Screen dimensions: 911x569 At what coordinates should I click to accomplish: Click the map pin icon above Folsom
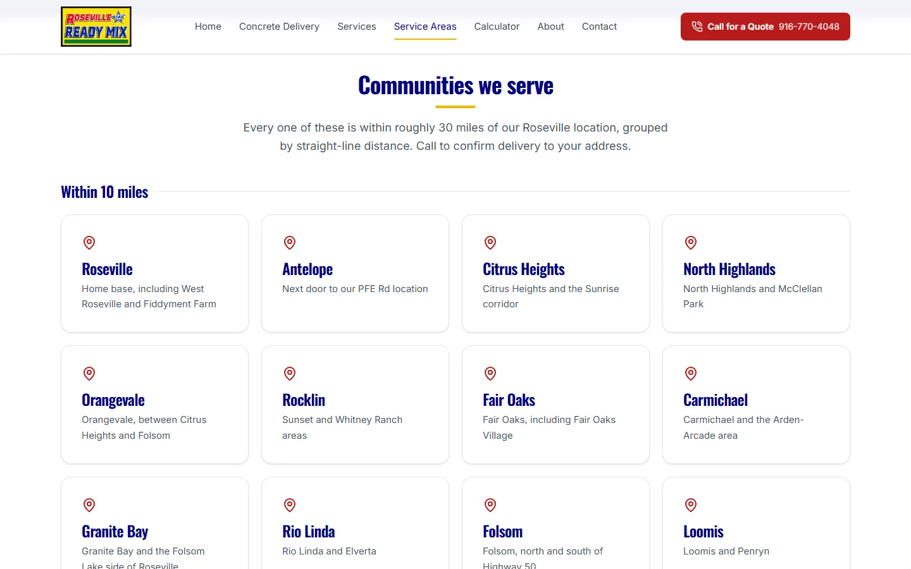coord(490,505)
